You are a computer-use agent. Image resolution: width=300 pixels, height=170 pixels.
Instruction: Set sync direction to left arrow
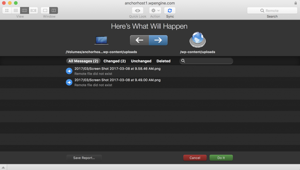click(x=139, y=40)
